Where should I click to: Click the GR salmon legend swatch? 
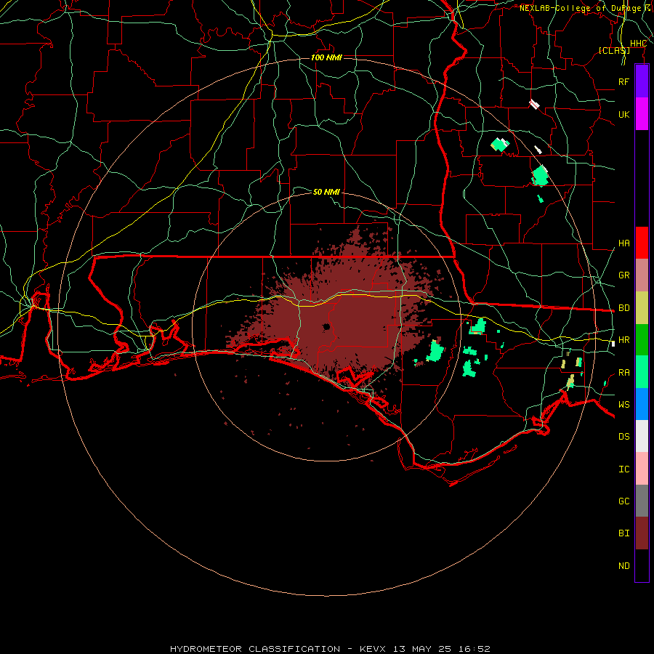pyautogui.click(x=642, y=275)
